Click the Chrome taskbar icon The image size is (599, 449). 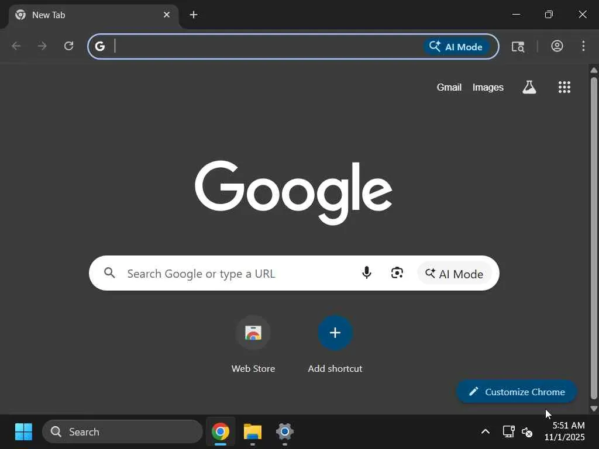pyautogui.click(x=221, y=432)
